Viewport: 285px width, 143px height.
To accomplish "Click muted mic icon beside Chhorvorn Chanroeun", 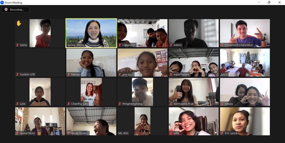I will pyautogui.click(x=222, y=45).
